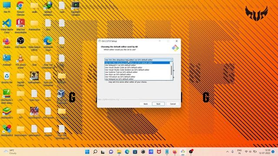Open the green BlueStacks Multi-Instance icon

coord(7,96)
